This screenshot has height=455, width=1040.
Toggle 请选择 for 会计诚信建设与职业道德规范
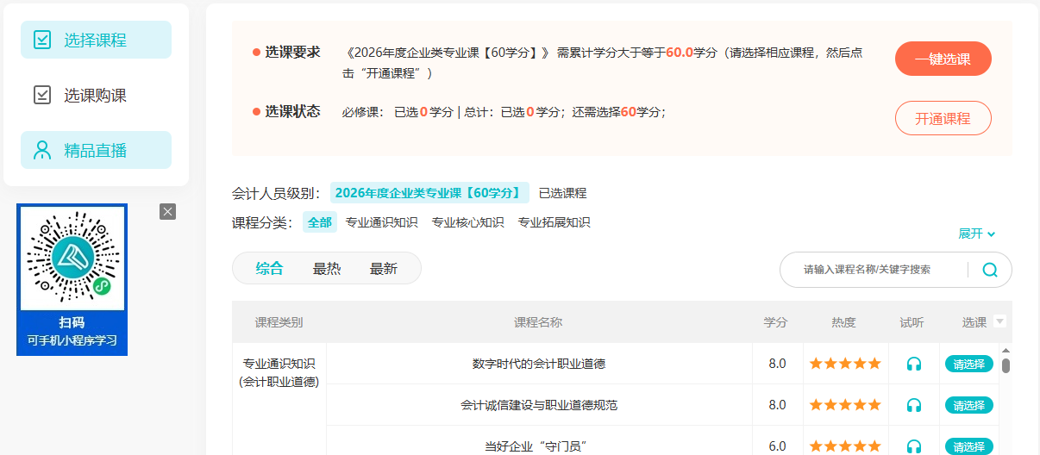tap(969, 405)
